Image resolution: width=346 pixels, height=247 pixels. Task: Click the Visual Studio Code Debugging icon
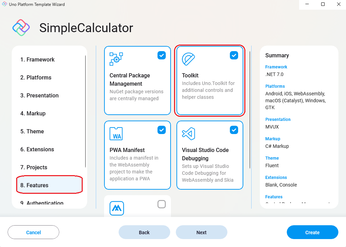click(x=189, y=133)
